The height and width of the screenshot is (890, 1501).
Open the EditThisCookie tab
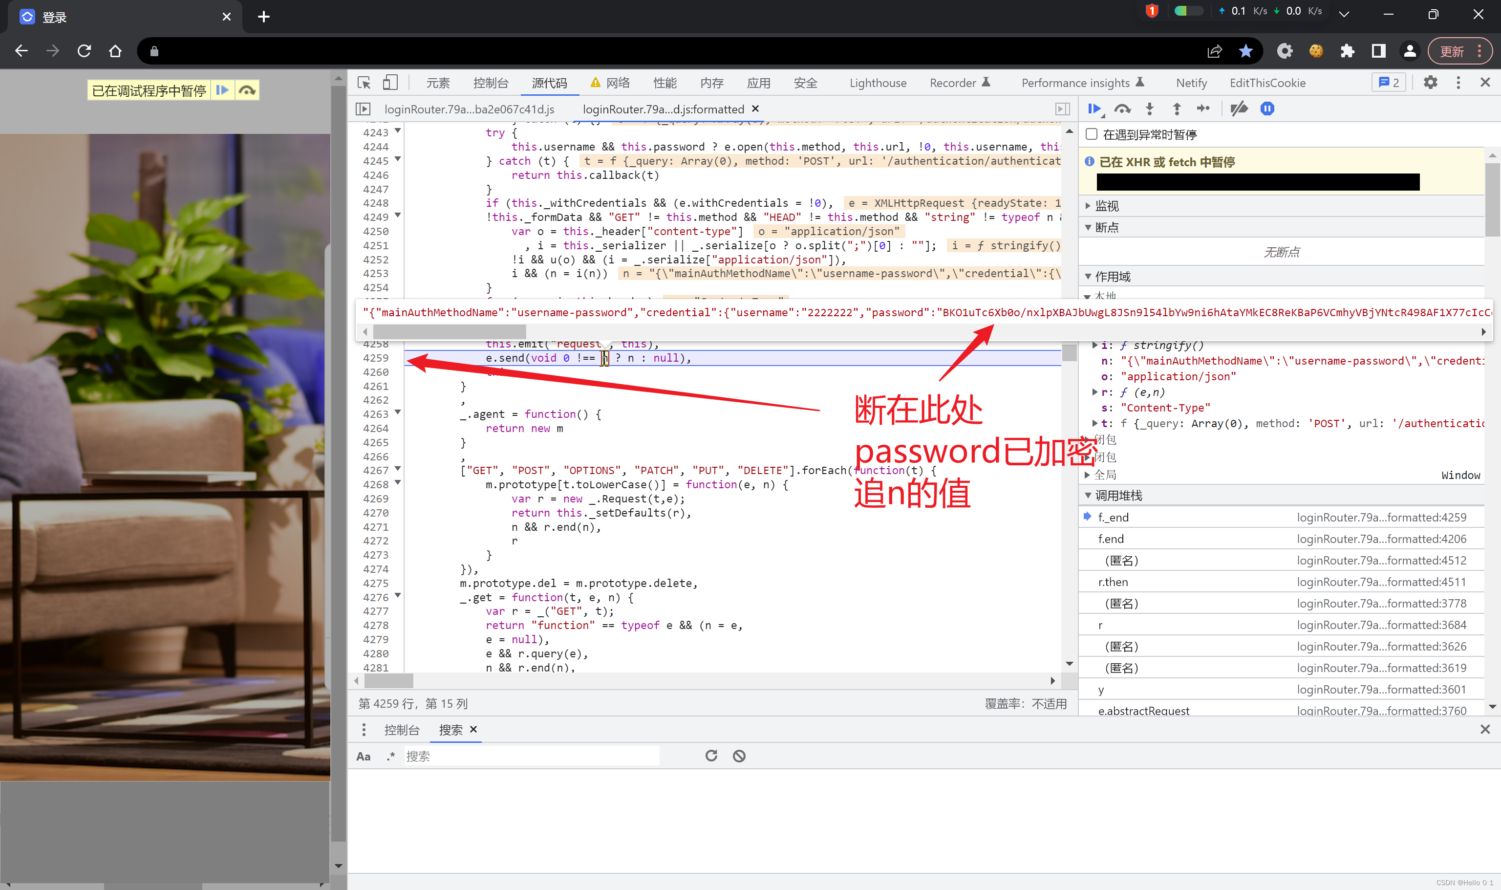coord(1268,82)
